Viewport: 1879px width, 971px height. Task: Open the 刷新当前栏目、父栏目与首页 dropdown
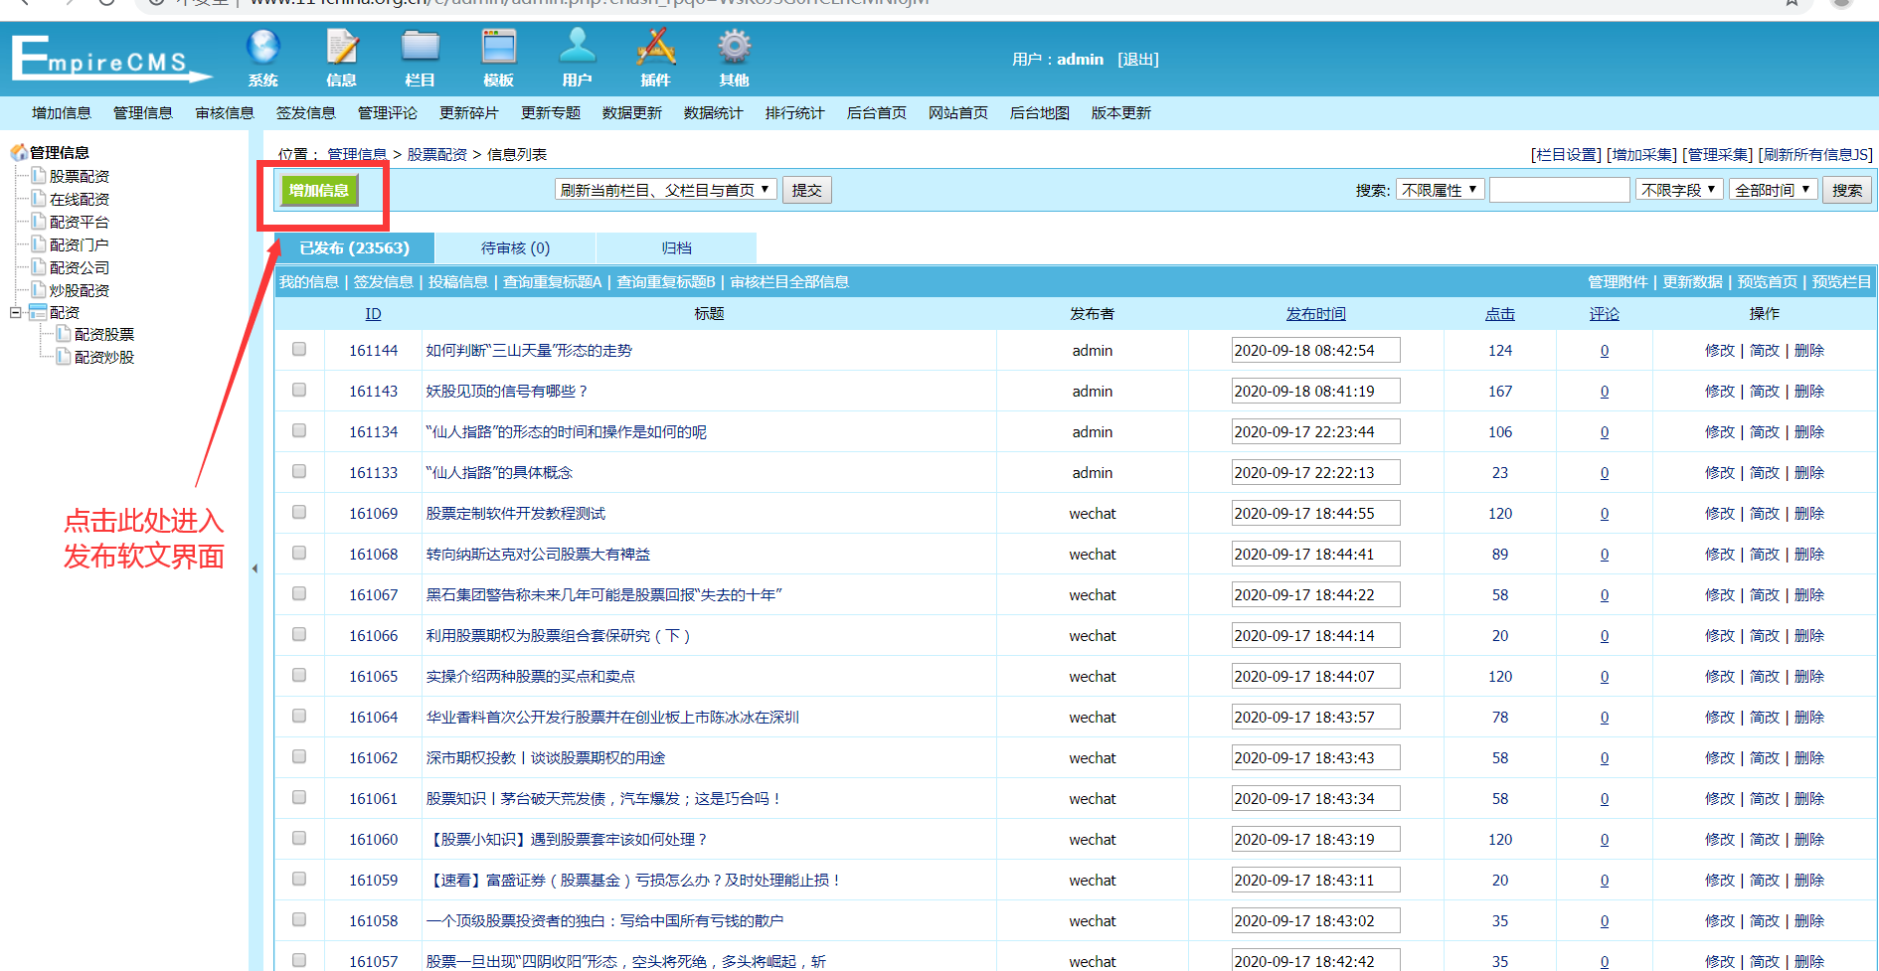click(x=665, y=190)
